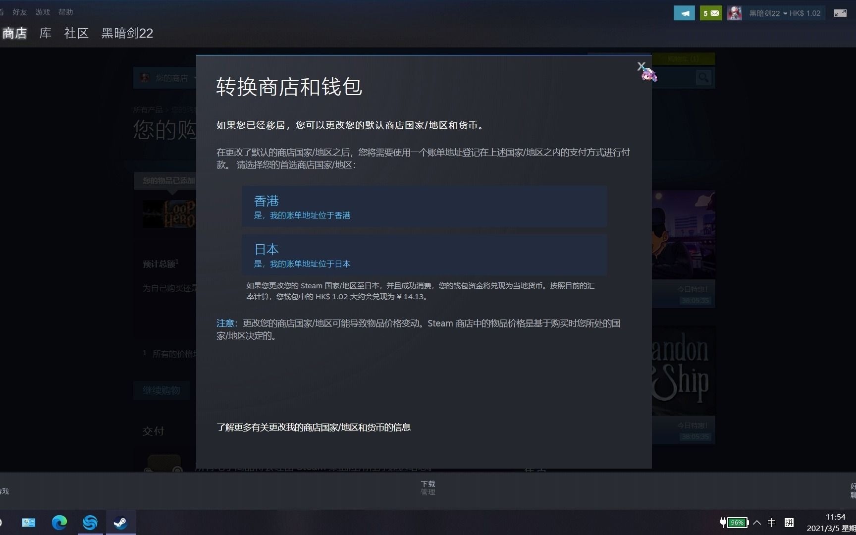This screenshot has width=856, height=535.
Task: Open the 库 tab
Action: click(46, 33)
